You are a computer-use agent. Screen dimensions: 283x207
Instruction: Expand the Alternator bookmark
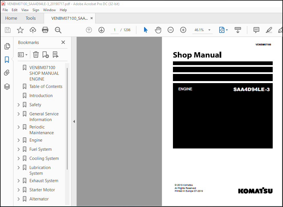(19, 199)
